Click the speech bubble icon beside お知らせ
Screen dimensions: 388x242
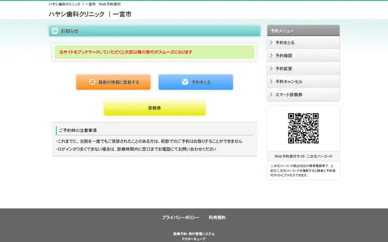[55, 31]
